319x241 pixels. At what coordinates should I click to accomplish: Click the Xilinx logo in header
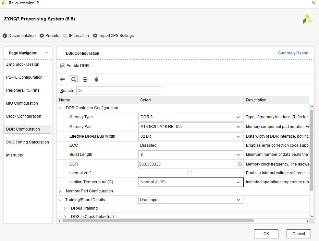(x=308, y=19)
